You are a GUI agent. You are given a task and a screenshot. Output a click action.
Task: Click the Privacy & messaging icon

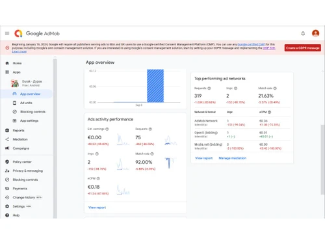7,170
